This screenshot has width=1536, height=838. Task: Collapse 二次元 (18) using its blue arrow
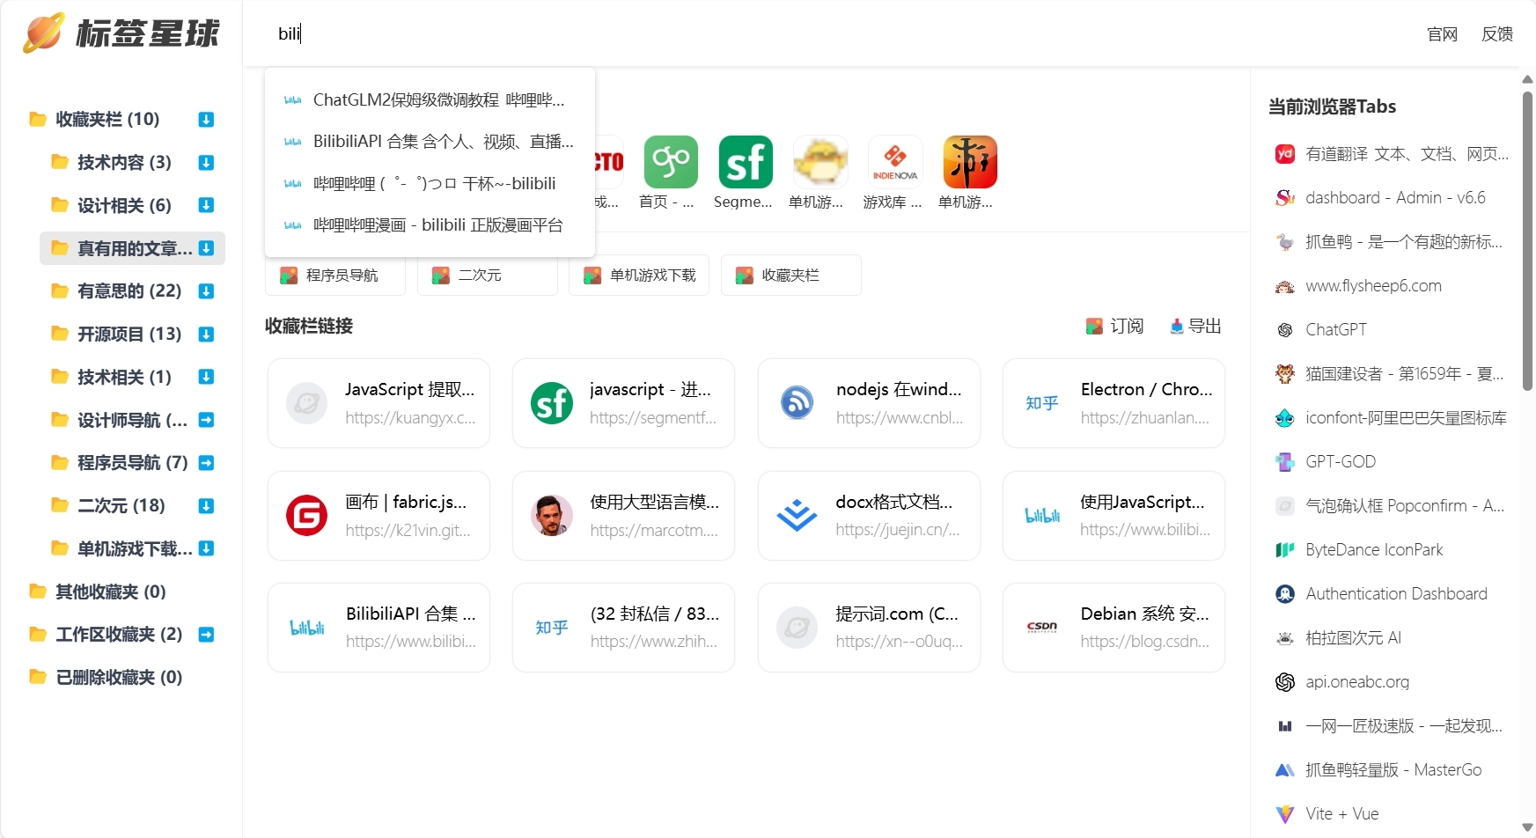coord(206,506)
